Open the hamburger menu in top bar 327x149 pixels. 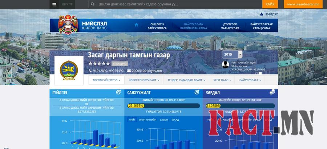(54, 4)
